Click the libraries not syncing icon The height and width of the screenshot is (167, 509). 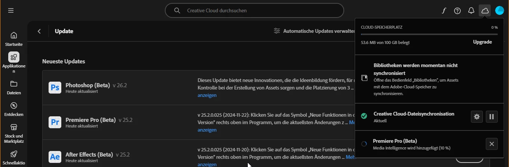point(364,78)
